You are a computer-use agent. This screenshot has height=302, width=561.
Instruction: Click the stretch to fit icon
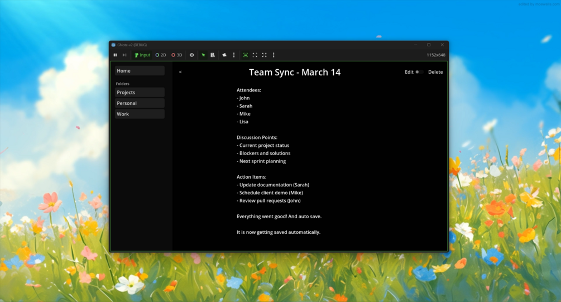point(264,55)
